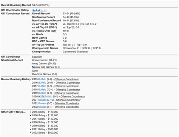The width and height of the screenshot is (179, 137).
Task: Select the Overall Coaching Record value 53-54
Action: click(x=41, y=5)
